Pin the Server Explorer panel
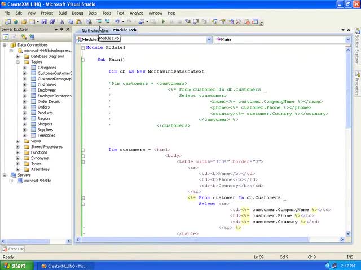The image size is (361, 270). click(x=63, y=29)
